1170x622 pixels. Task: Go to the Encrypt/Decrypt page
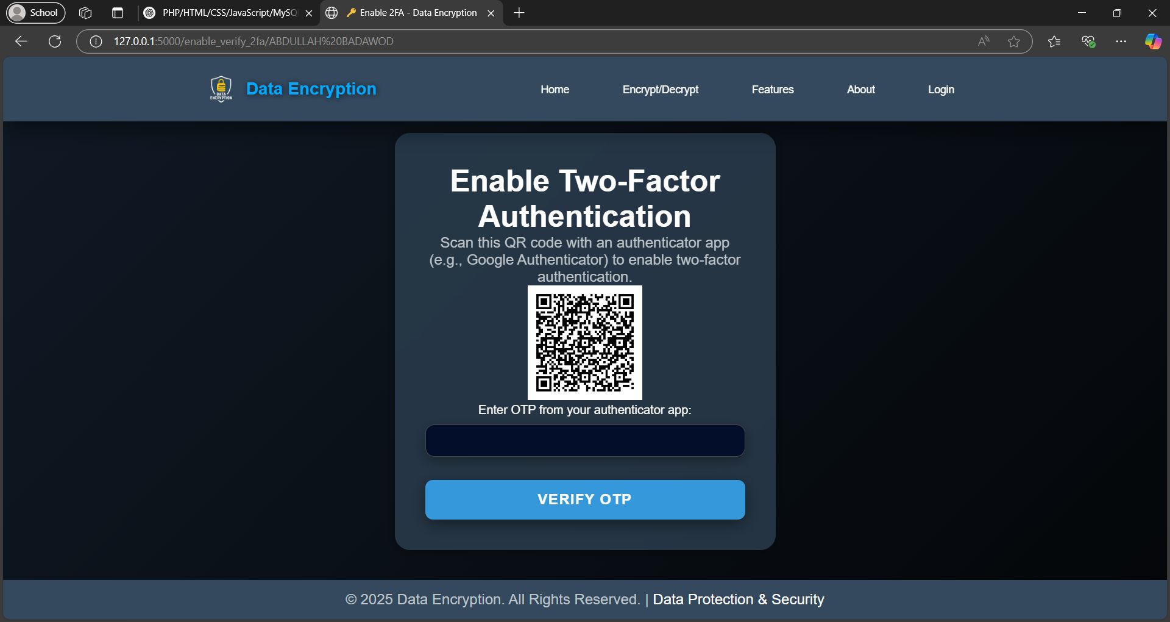click(661, 90)
